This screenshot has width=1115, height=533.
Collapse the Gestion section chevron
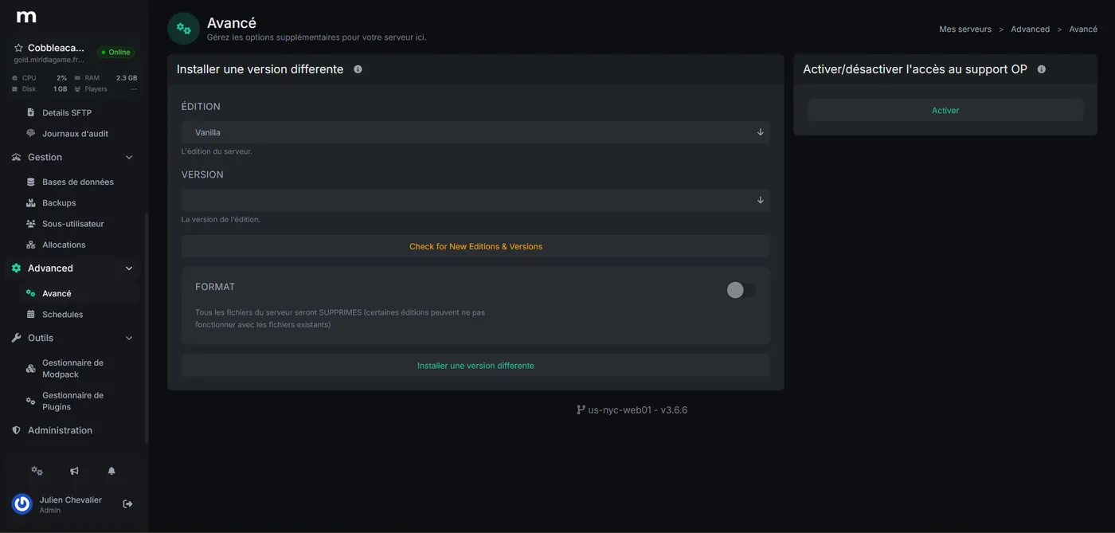point(129,158)
